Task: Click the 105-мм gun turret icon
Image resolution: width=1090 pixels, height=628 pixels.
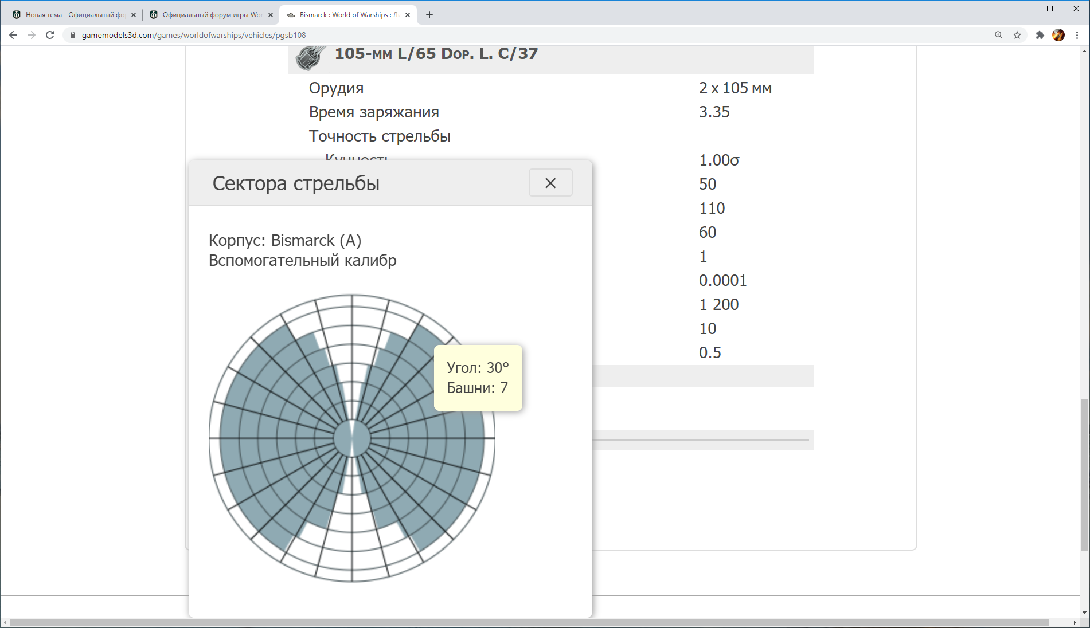Action: [310, 58]
